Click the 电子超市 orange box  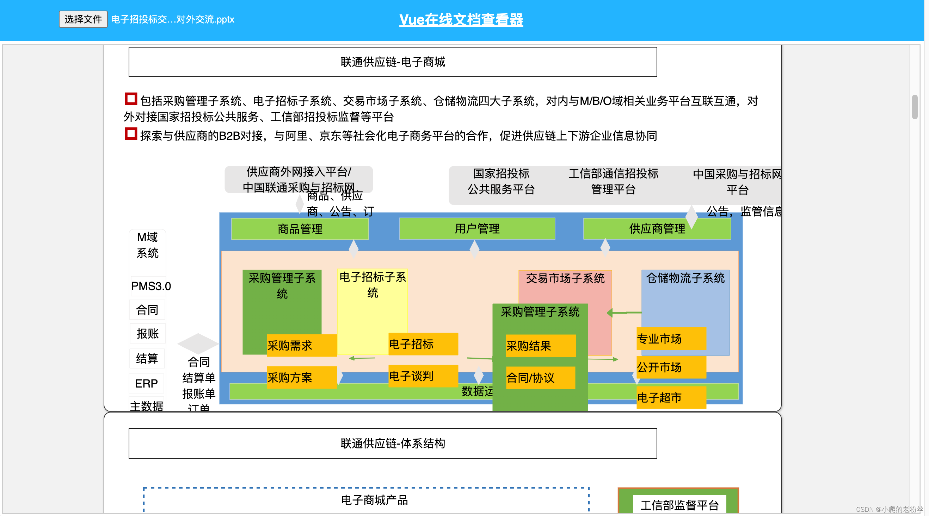(x=671, y=397)
